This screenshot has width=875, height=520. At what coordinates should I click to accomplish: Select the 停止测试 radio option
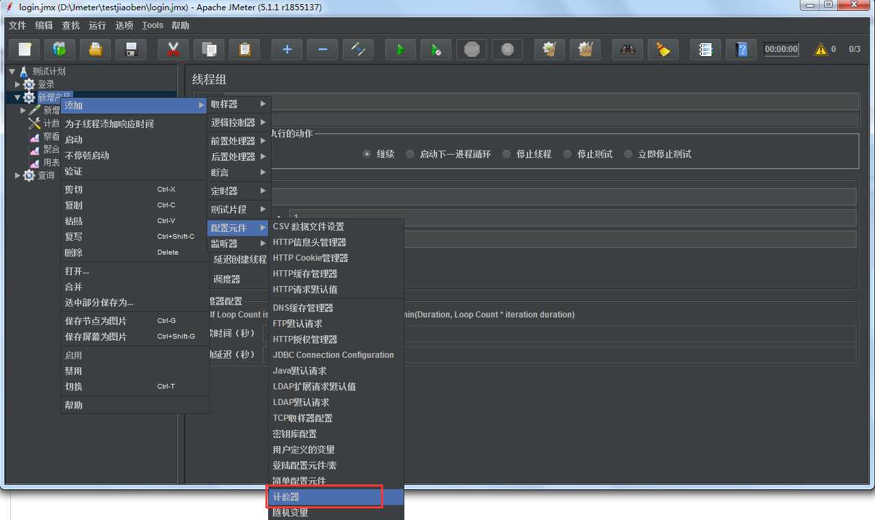(x=567, y=154)
